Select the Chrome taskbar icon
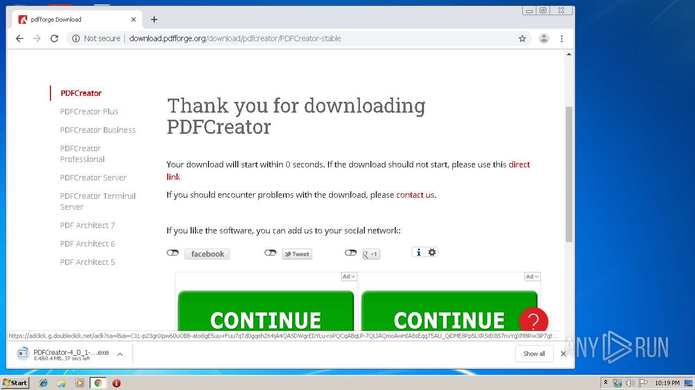695x390 pixels. click(98, 383)
